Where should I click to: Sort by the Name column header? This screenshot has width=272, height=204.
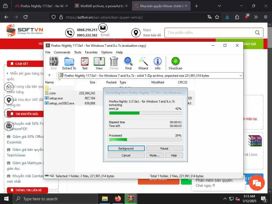pyautogui.click(x=60, y=82)
